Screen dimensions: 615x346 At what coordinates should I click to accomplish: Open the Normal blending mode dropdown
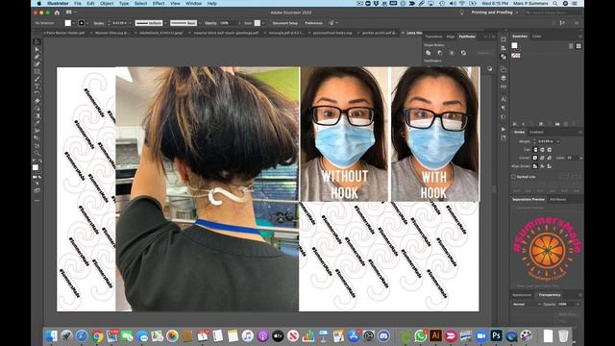tap(528, 304)
